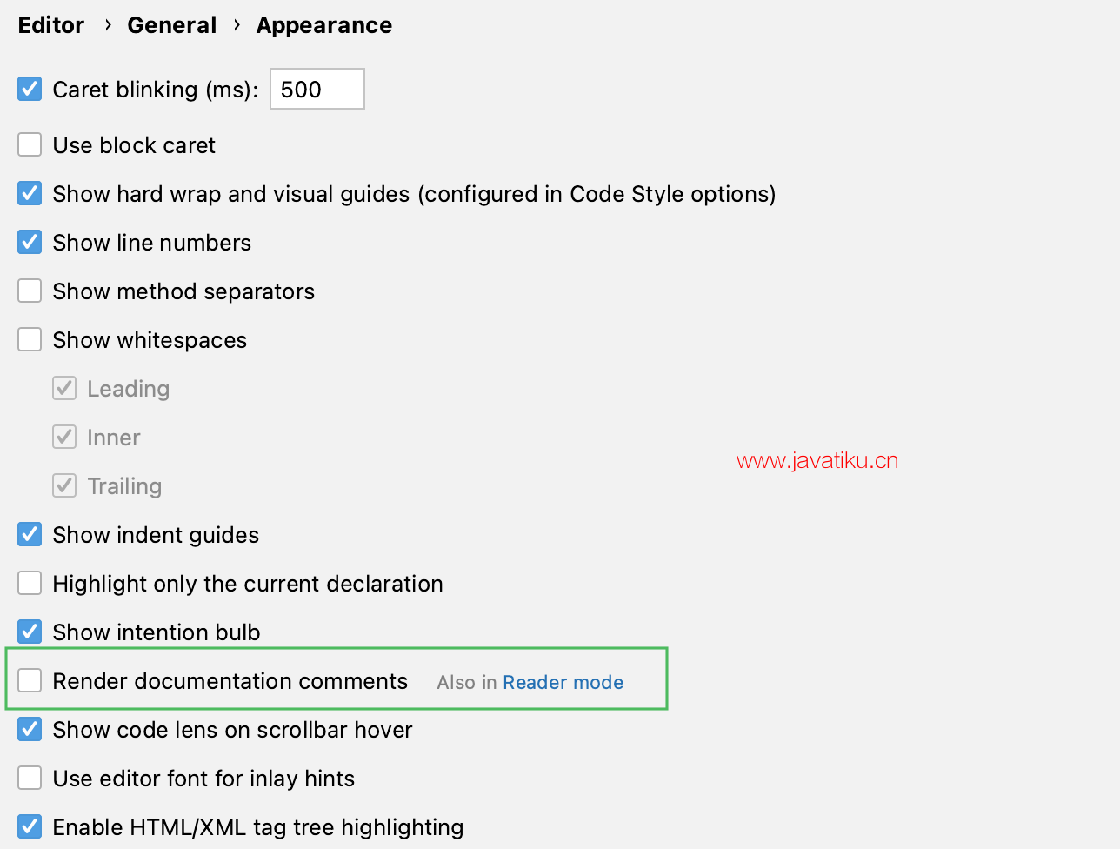Go to Editor in the breadcrumb
Viewport: 1120px width, 849px height.
tap(51, 25)
